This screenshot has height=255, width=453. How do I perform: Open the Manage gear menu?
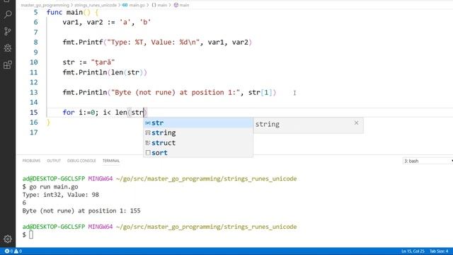[x=8, y=239]
